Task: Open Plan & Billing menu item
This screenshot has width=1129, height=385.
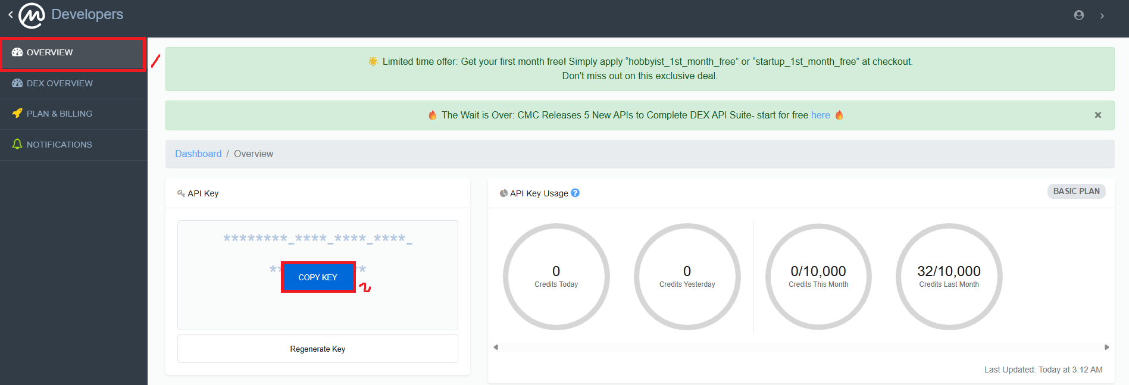Action: click(x=60, y=114)
